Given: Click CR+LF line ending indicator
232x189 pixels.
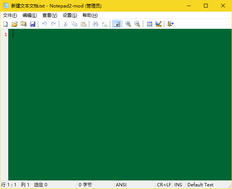Looking at the screenshot, I should [164, 185].
